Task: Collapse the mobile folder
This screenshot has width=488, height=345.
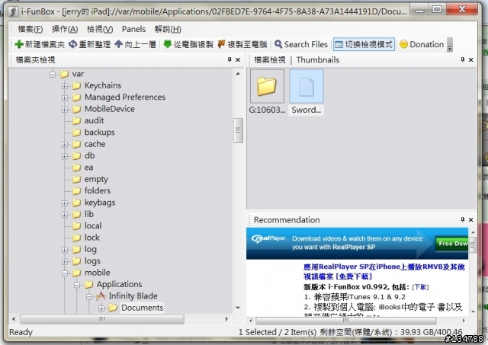Action: [x=64, y=273]
